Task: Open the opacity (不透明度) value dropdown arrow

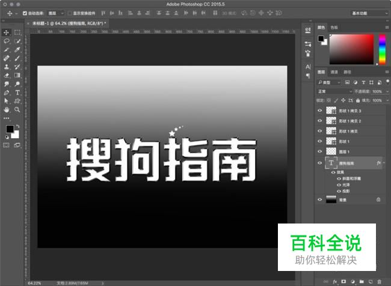Action: 387,91
